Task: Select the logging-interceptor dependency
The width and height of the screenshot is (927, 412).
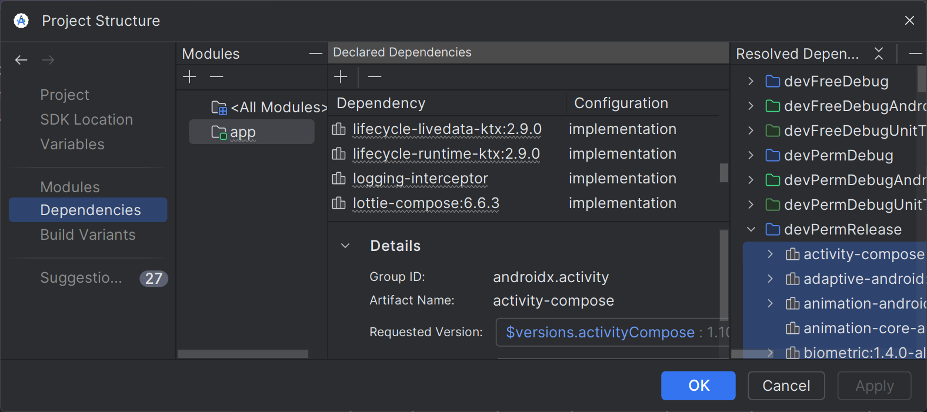Action: pos(523,178)
